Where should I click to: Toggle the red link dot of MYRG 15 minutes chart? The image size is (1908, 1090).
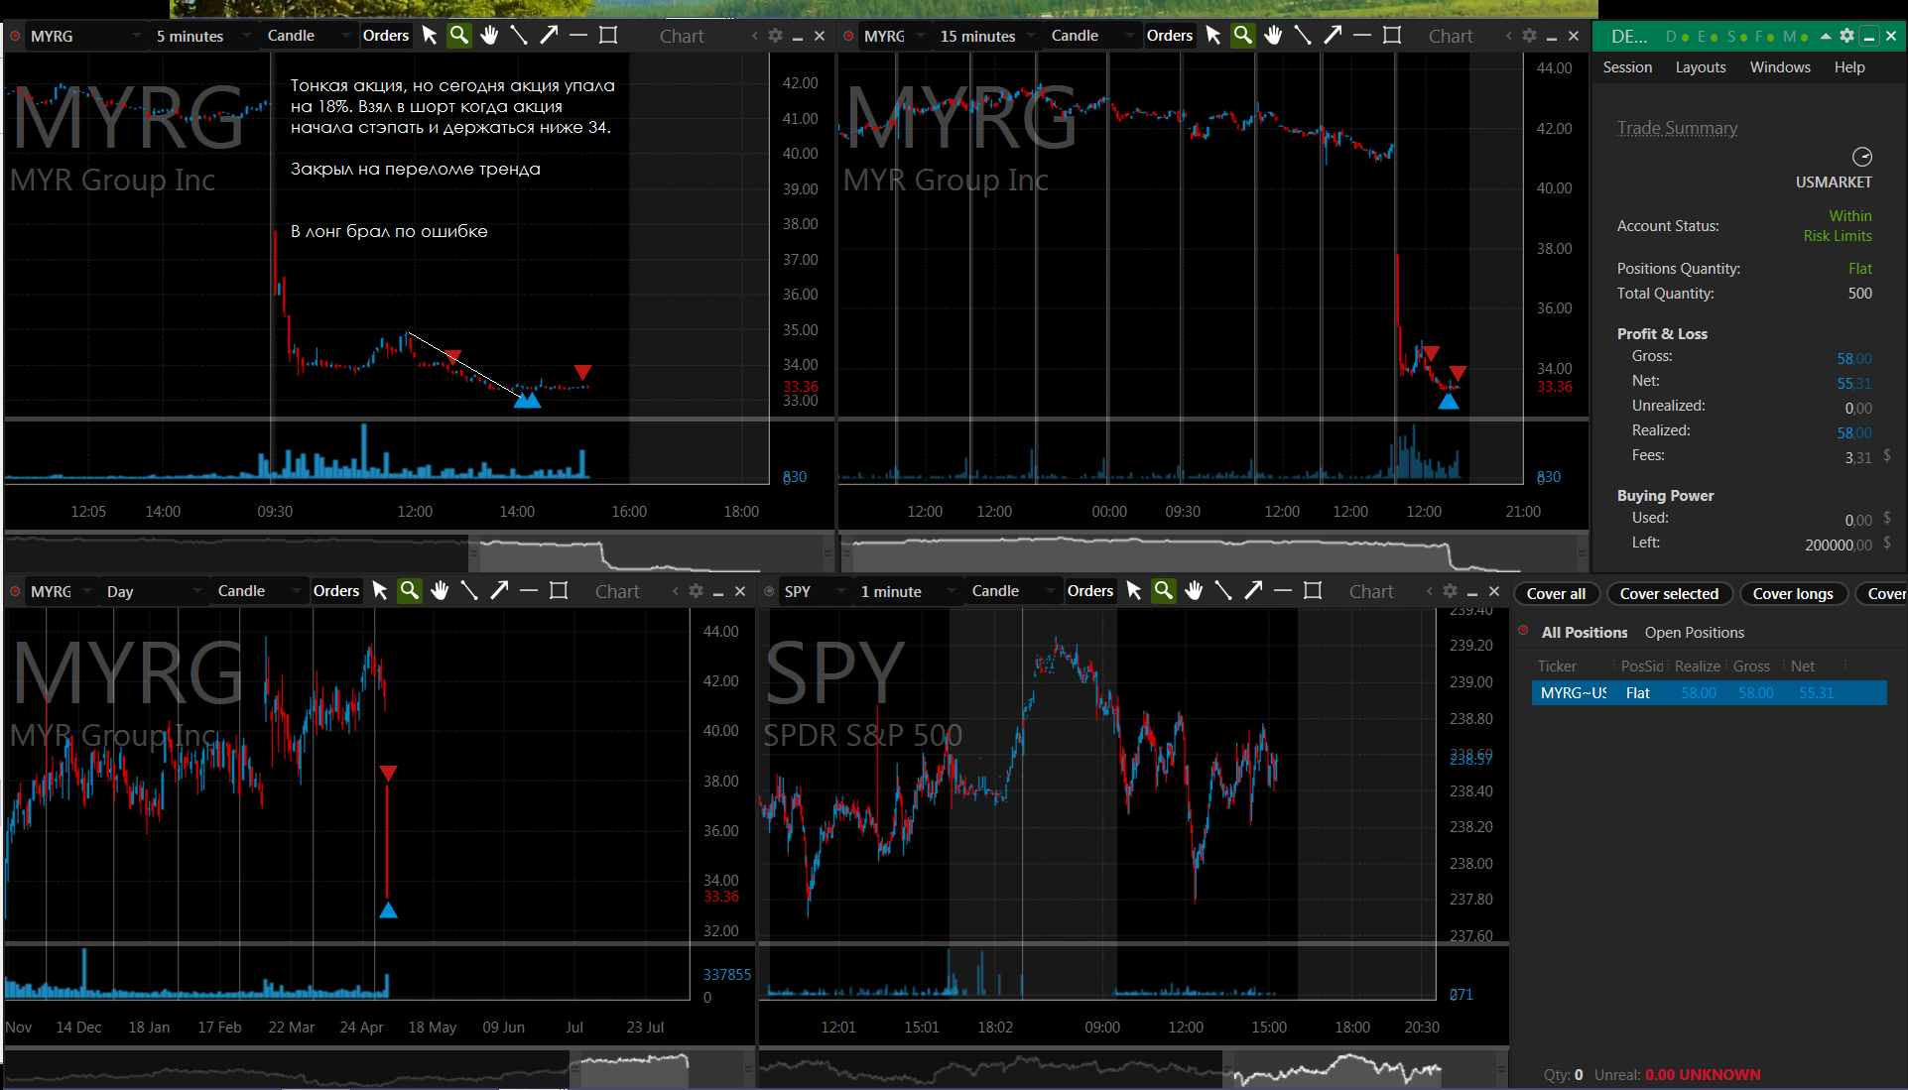pos(849,36)
